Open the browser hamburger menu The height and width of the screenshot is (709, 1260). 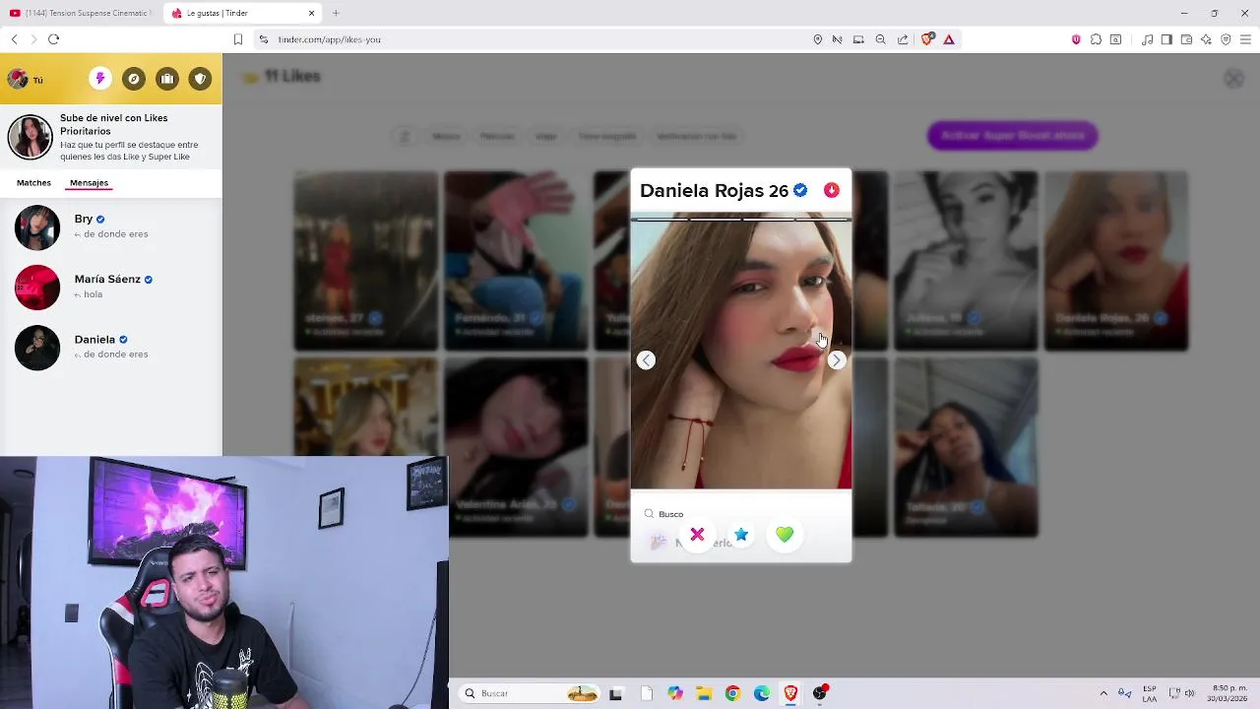[x=1245, y=39]
